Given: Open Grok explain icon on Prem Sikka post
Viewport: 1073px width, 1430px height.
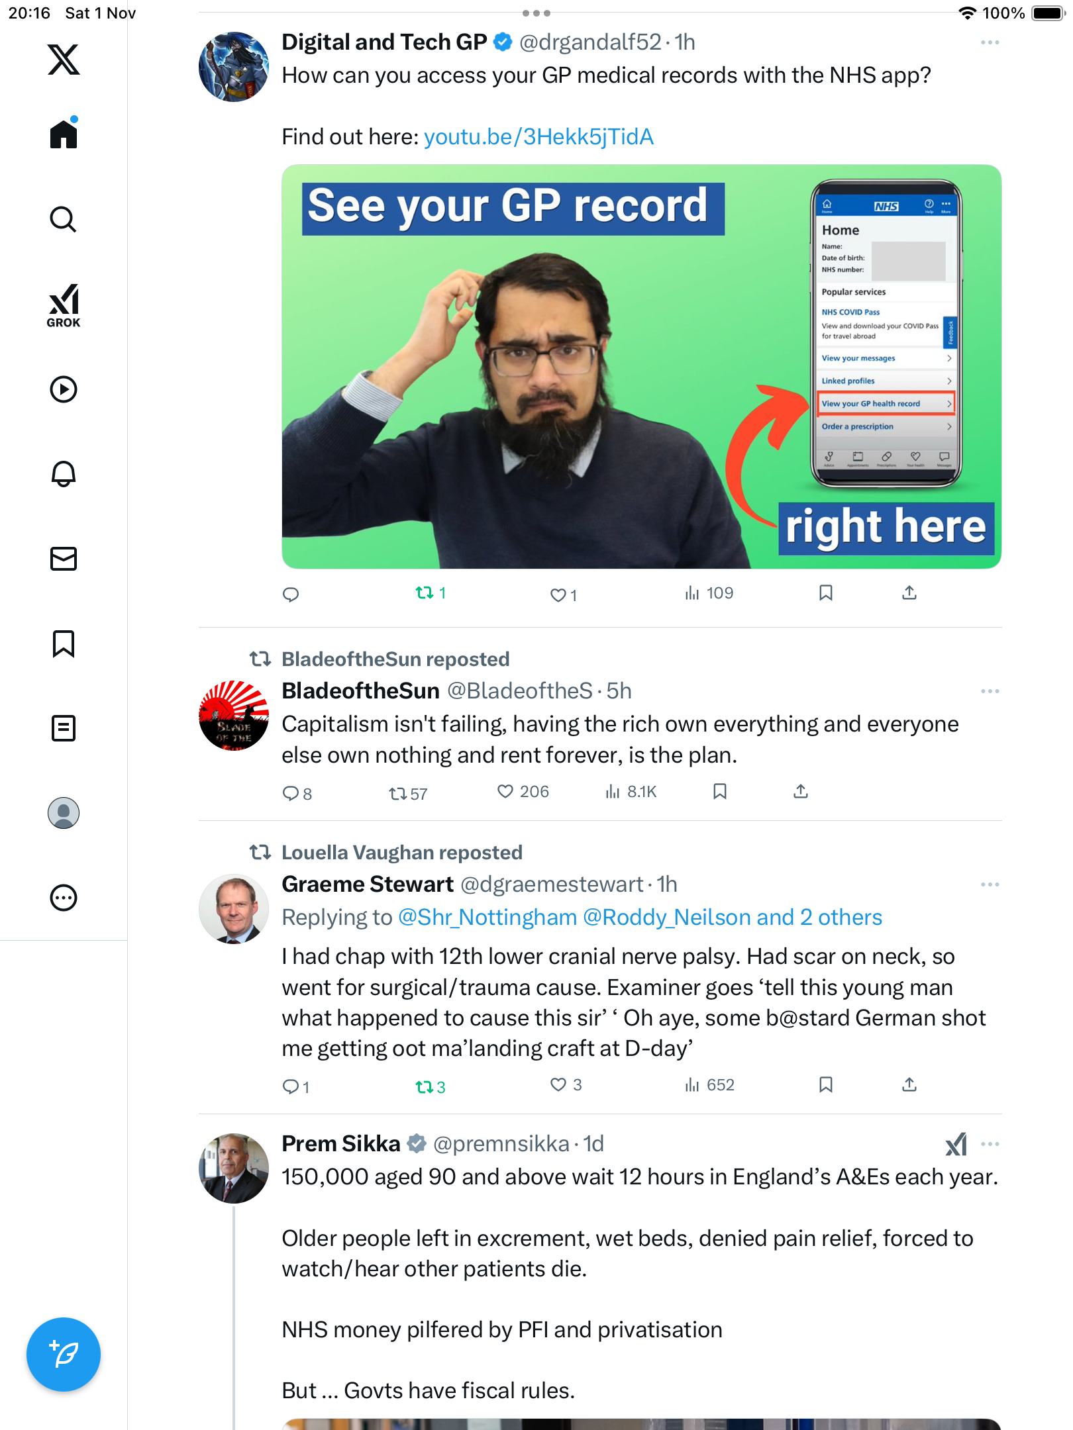Looking at the screenshot, I should click(956, 1144).
